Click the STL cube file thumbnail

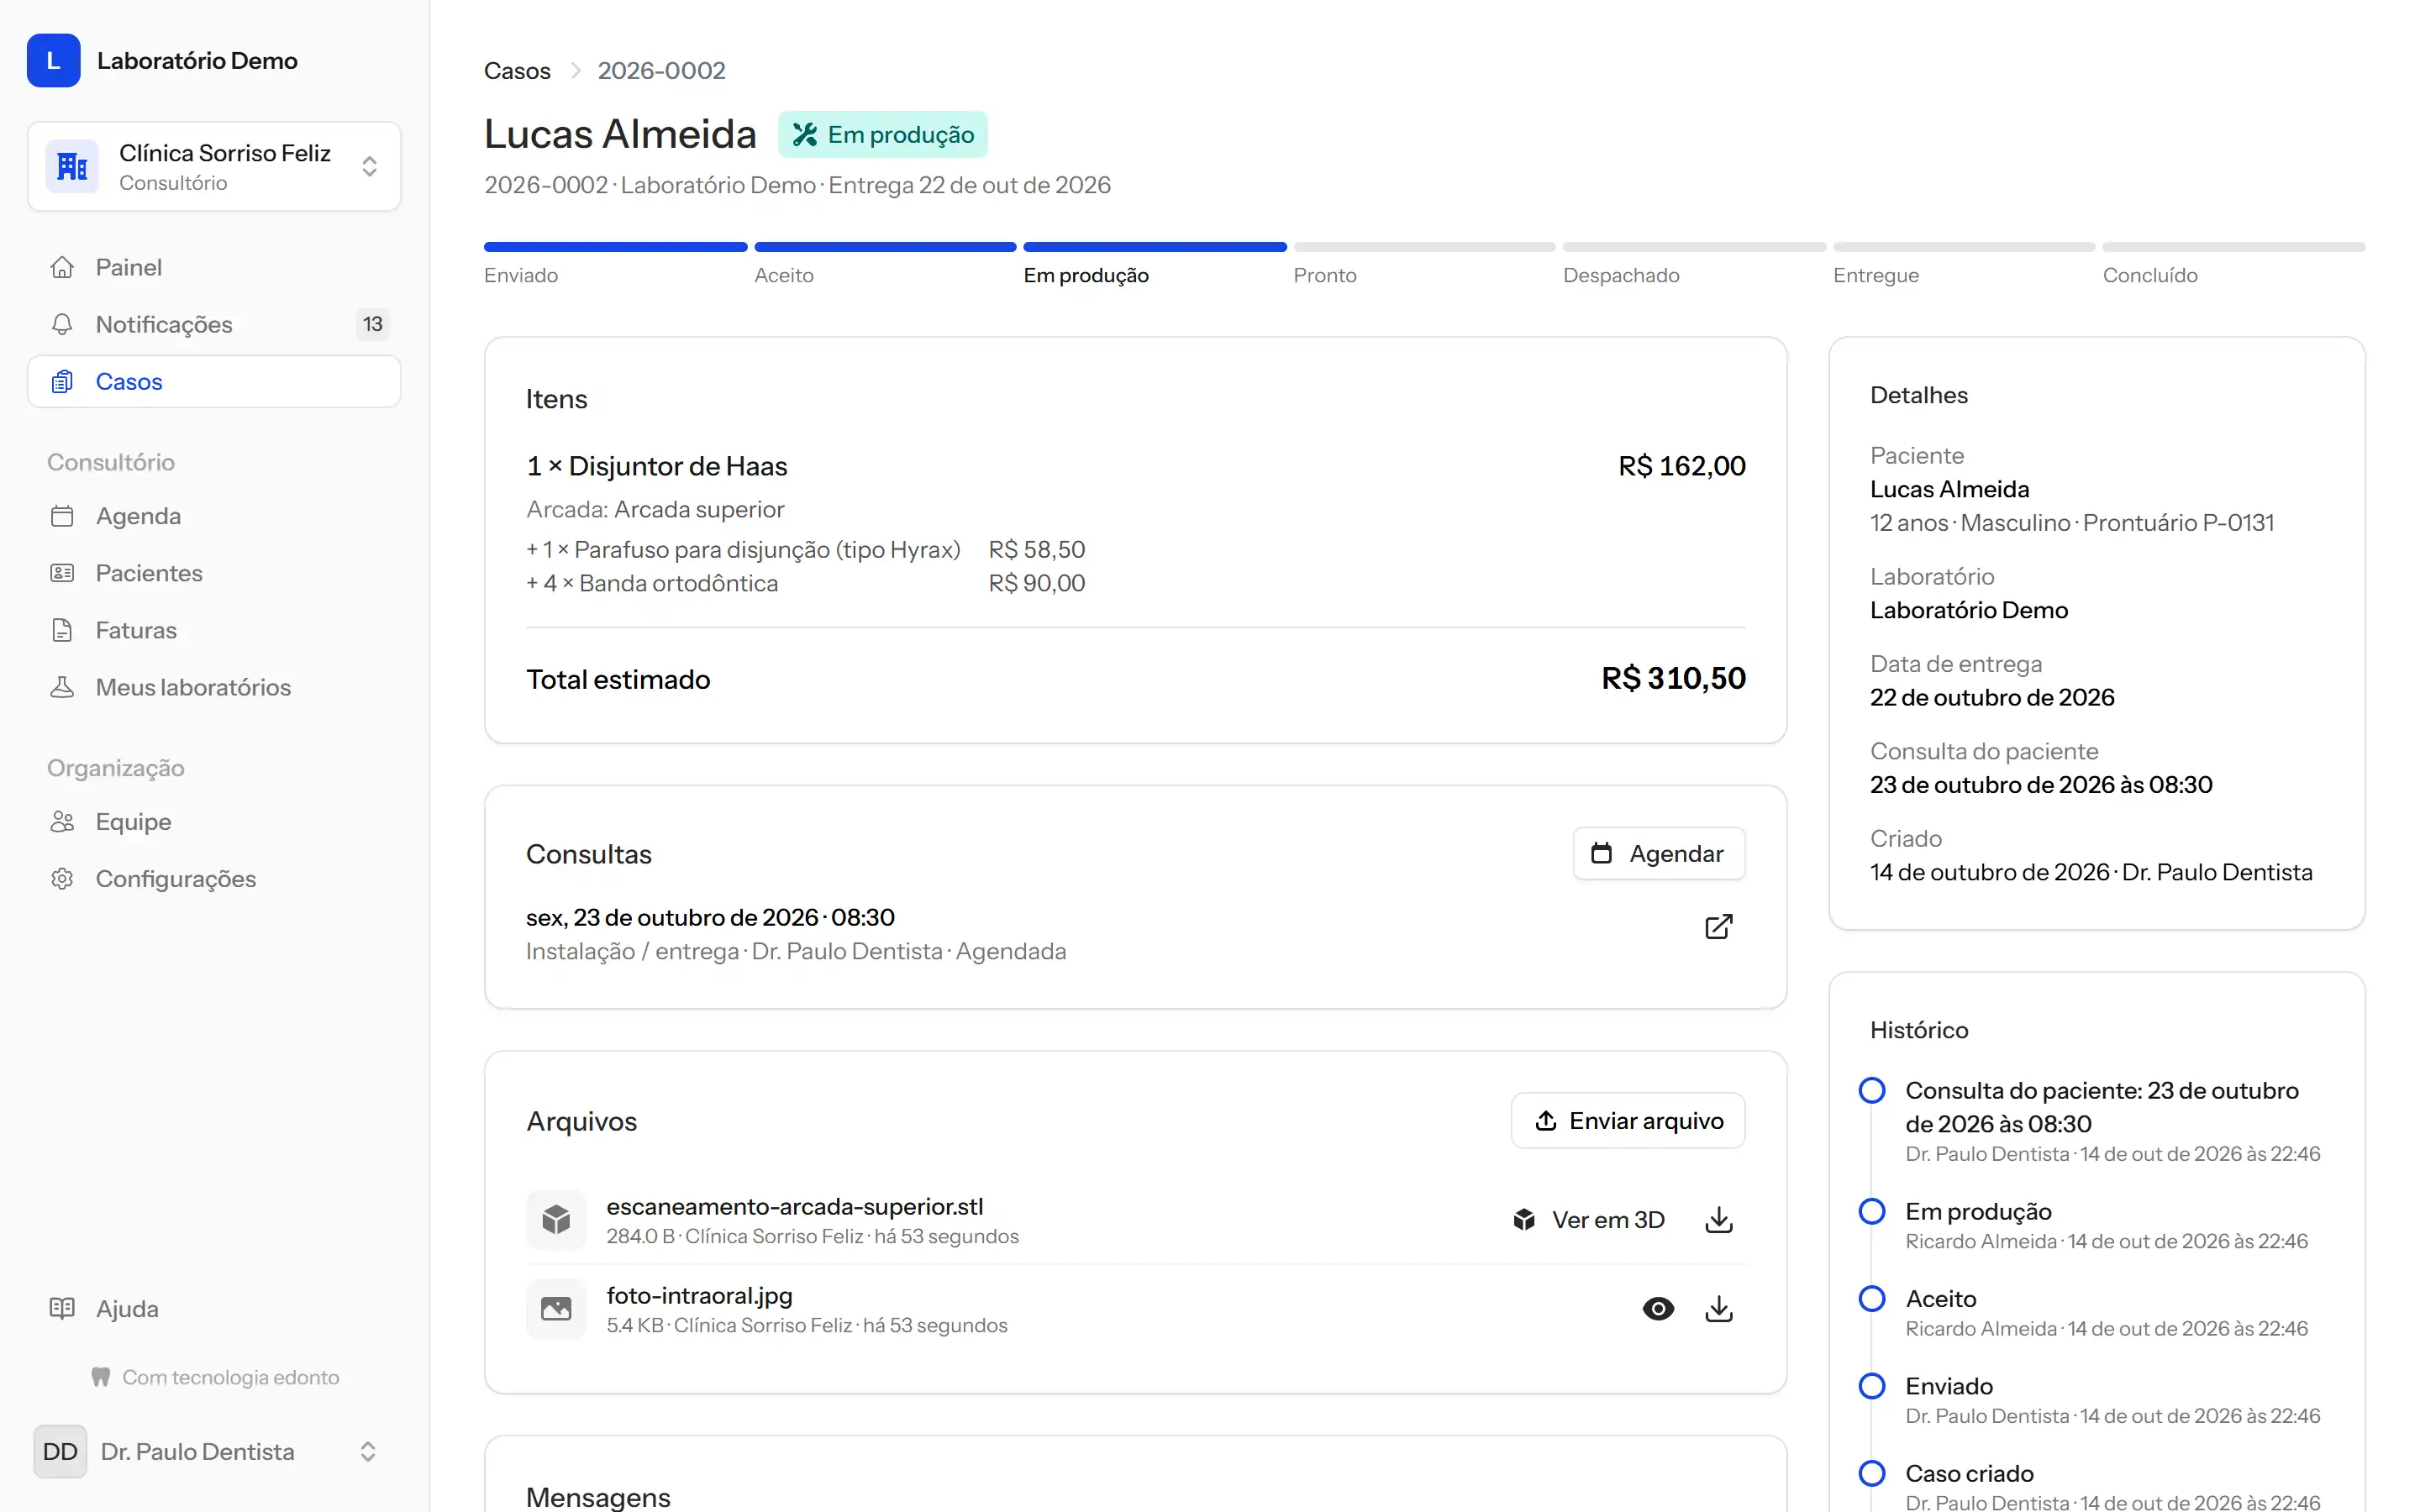[556, 1219]
